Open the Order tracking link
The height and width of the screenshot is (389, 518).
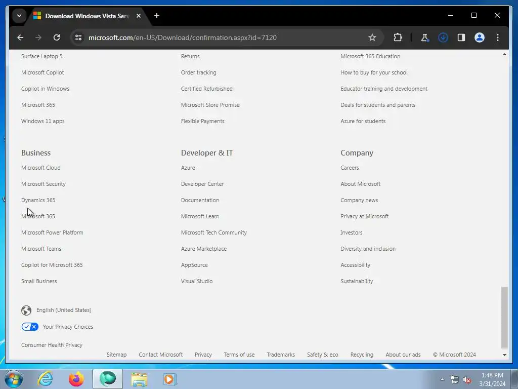(198, 72)
